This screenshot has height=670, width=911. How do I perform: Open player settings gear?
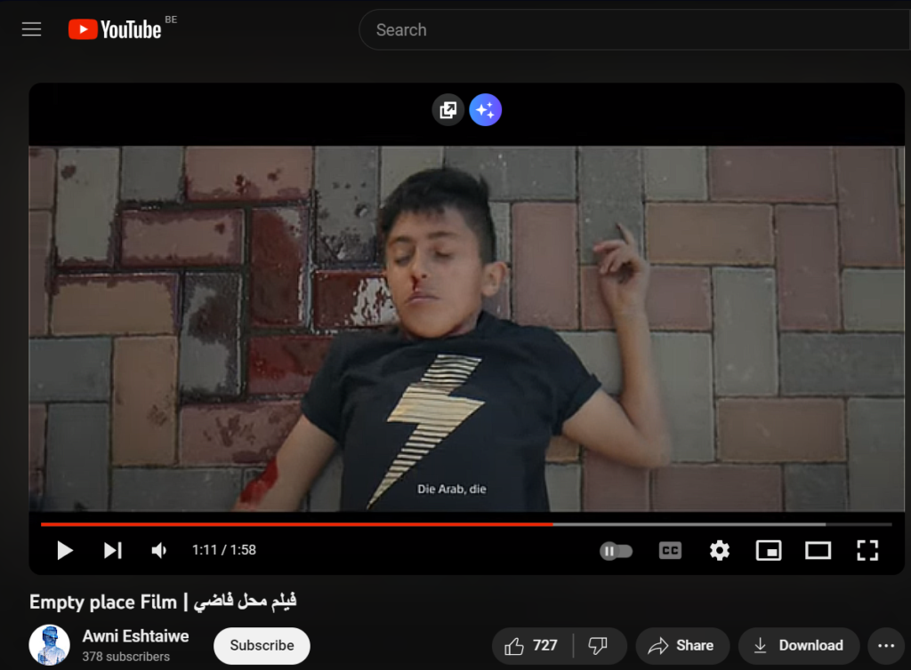point(719,551)
